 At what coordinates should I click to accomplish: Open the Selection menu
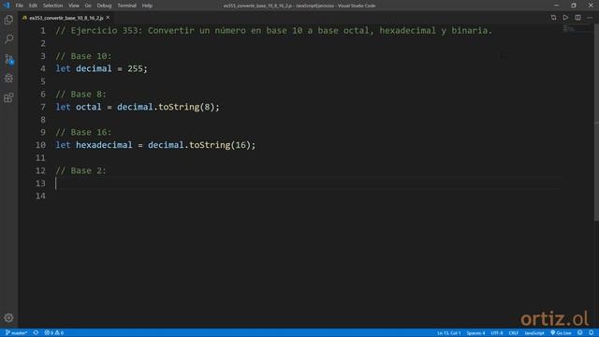click(52, 6)
